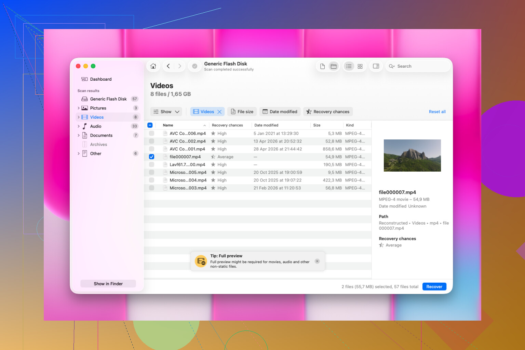Check the box for AVC Co...006.mp4
The image size is (525, 350).
151,133
